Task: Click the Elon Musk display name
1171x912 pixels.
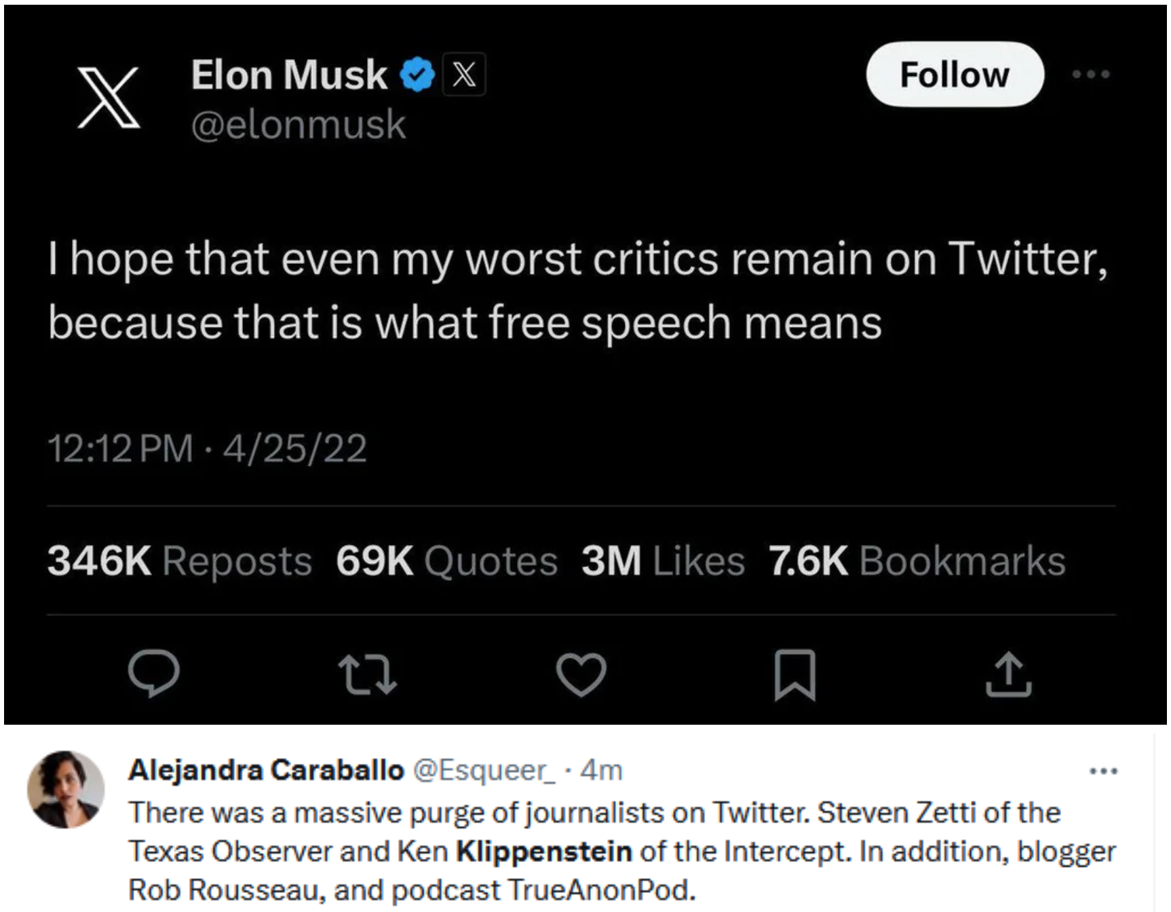Action: (288, 75)
